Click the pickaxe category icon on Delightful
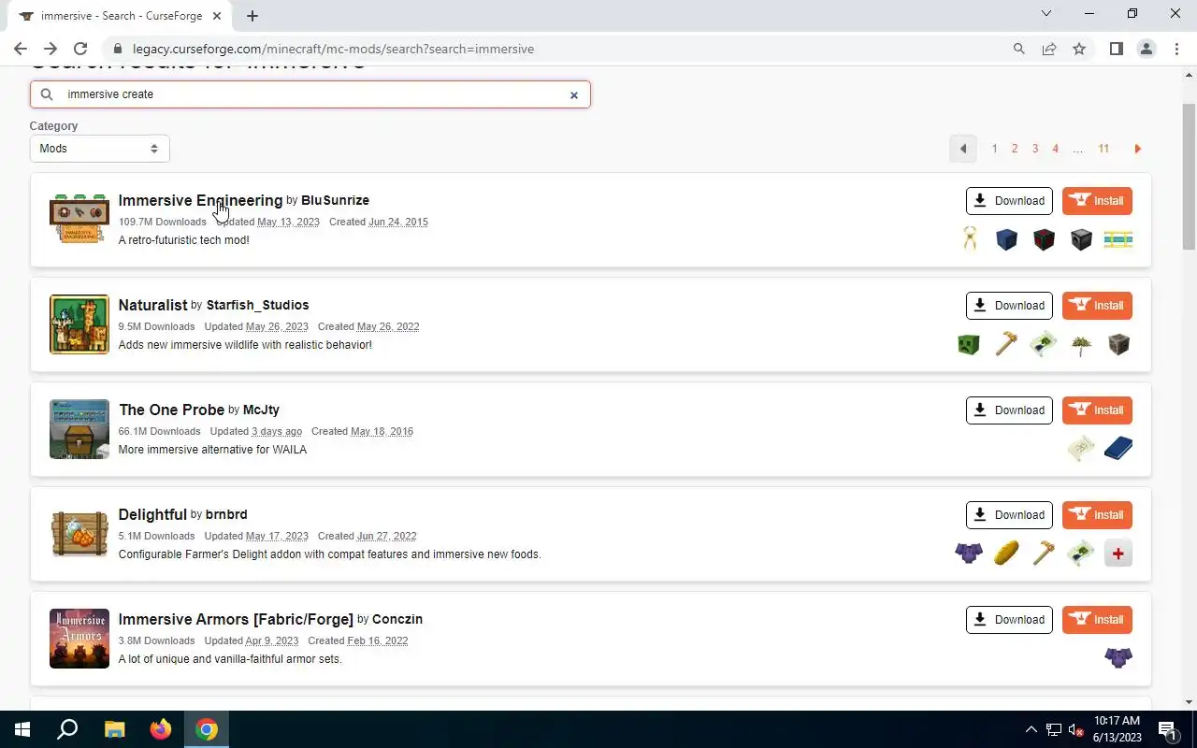The width and height of the screenshot is (1197, 748). coord(1044,554)
